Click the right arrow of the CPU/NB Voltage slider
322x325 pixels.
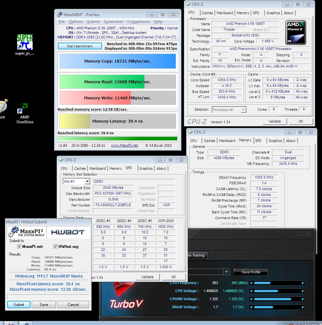pyautogui.click(x=303, y=299)
